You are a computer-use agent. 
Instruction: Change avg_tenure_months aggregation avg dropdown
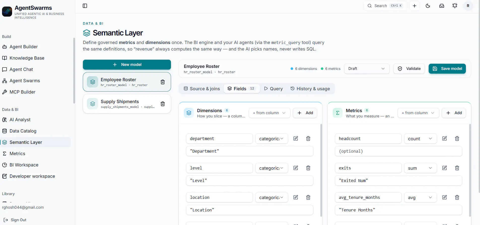(420, 197)
